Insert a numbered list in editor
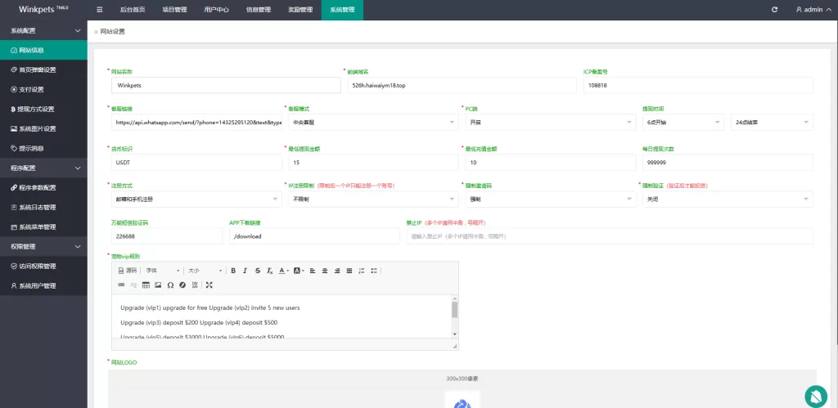Viewport: 838px width, 408px height. tap(362, 271)
